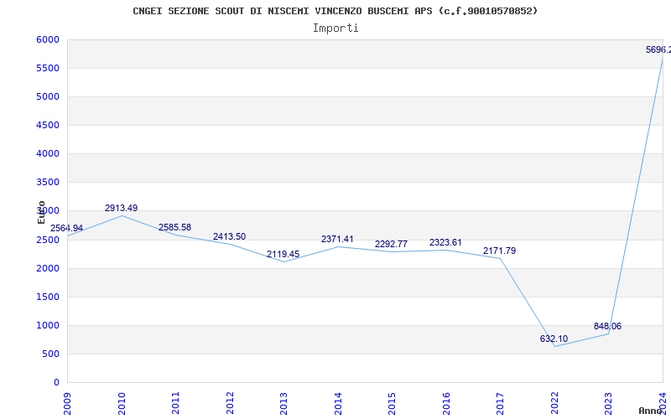671x419 pixels.
Task: Click the 848.06 data label
Action: 607,327
